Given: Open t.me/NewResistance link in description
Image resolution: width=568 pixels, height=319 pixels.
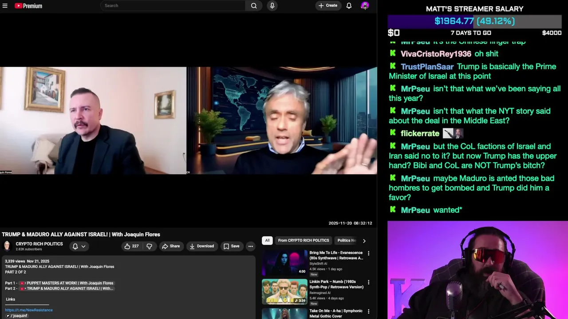Looking at the screenshot, I should (x=29, y=310).
